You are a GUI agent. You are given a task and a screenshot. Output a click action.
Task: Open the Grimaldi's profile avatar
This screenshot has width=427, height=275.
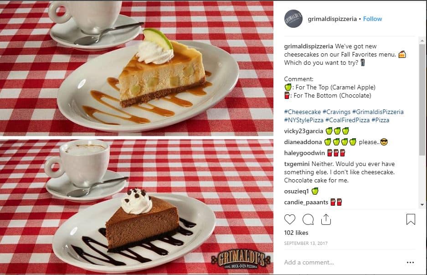point(293,19)
